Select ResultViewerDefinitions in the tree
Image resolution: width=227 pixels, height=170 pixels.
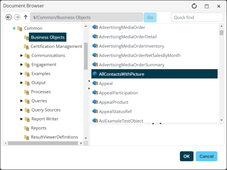tap(54, 137)
